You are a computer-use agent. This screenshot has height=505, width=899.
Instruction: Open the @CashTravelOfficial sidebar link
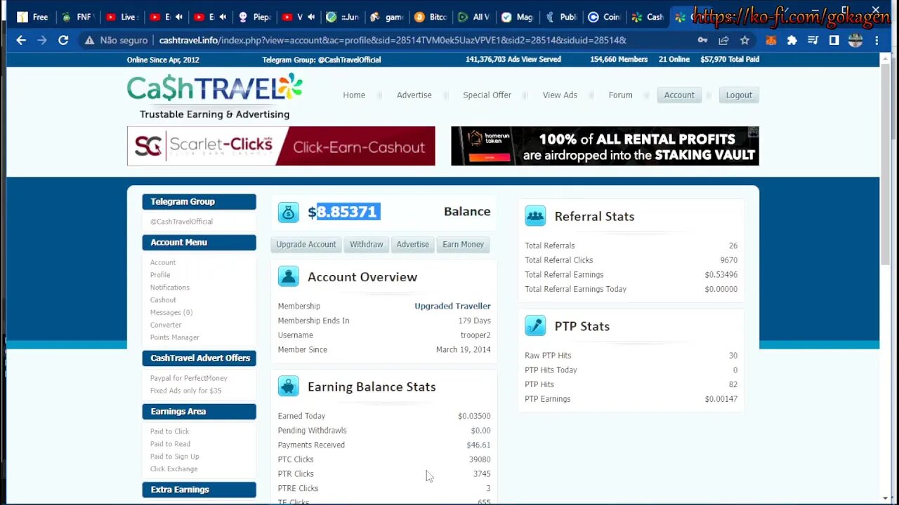(181, 222)
